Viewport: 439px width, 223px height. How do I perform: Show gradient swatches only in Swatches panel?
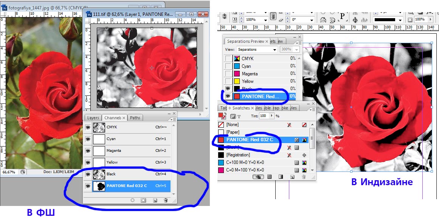pos(281,177)
